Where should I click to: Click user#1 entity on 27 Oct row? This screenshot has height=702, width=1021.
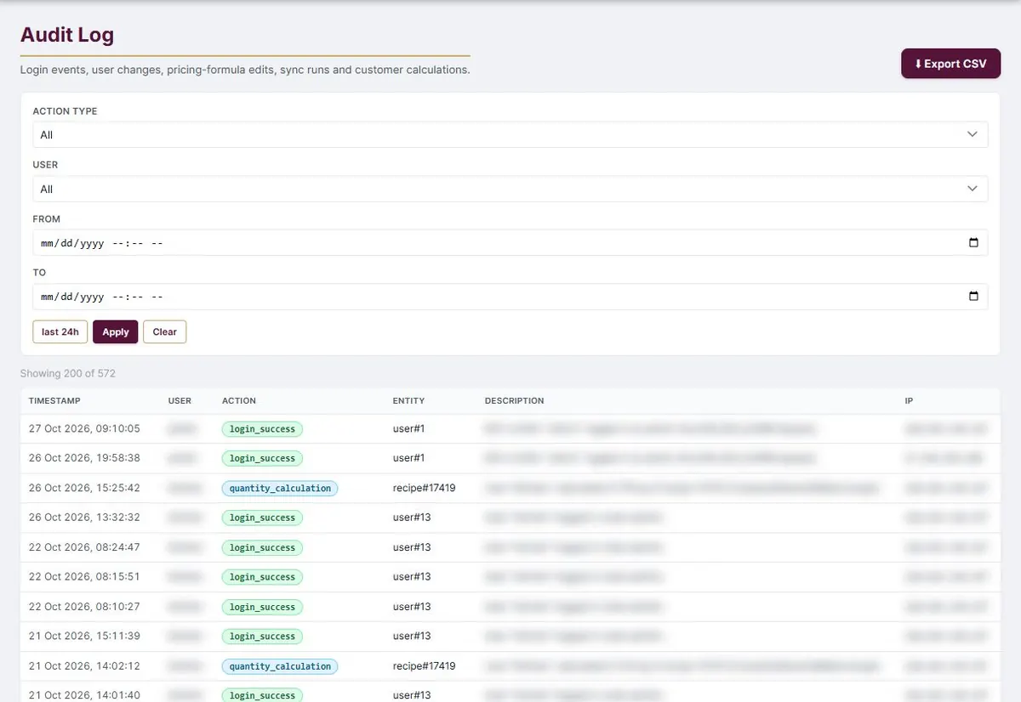408,428
